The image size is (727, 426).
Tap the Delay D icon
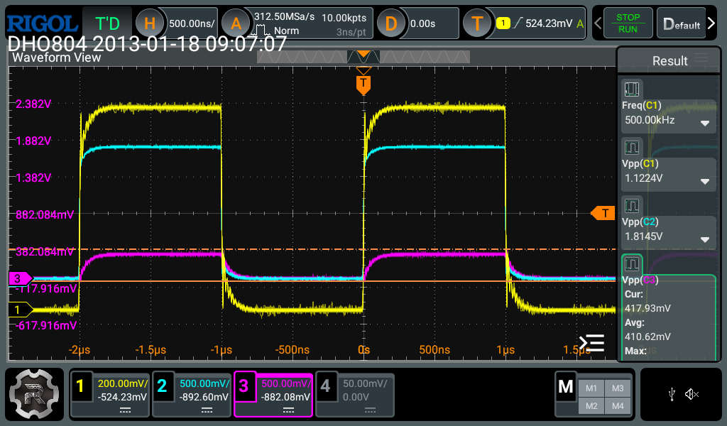coord(390,23)
